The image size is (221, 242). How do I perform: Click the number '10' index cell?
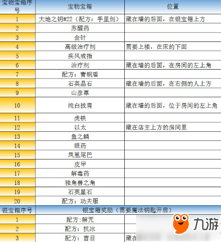coord(18,105)
